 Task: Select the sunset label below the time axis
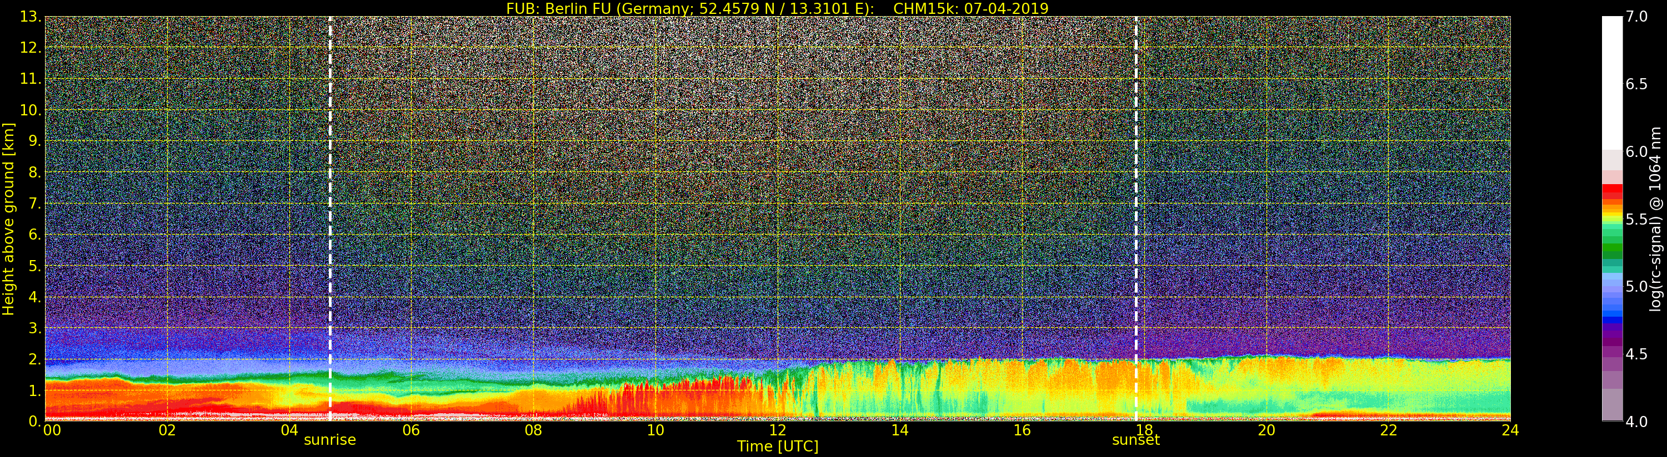(1136, 440)
